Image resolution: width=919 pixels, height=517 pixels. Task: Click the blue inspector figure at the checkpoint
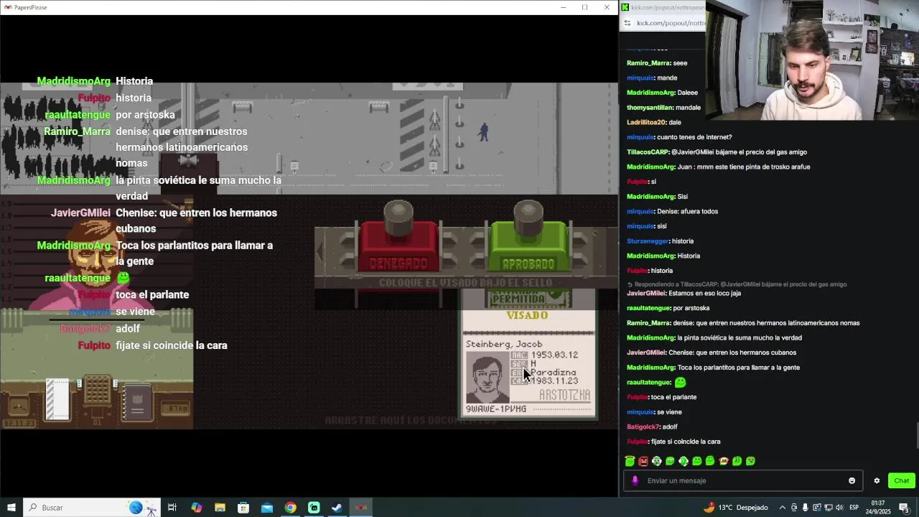coord(484,131)
